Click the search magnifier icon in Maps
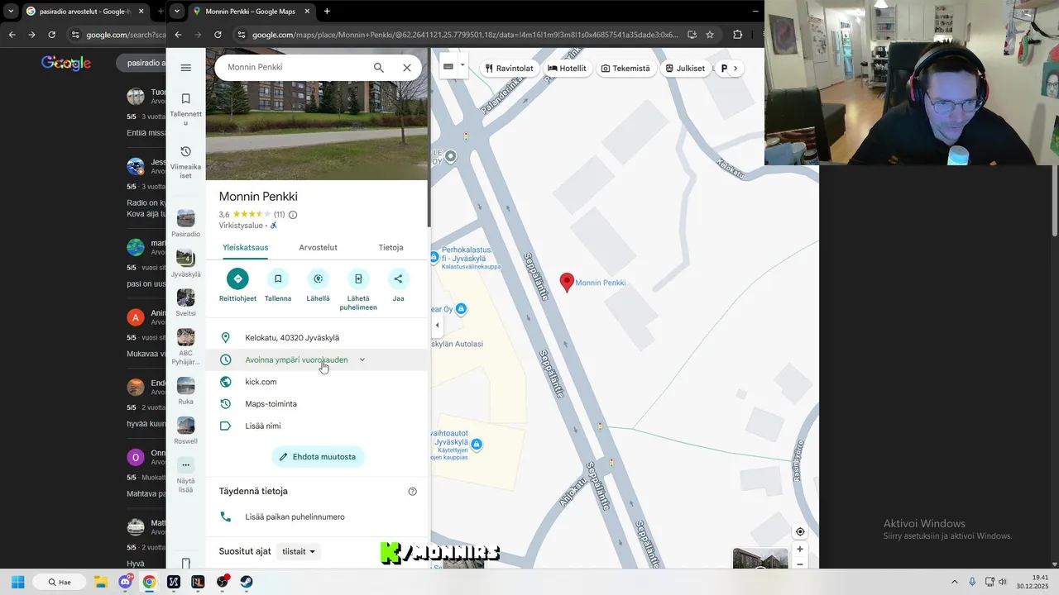The image size is (1059, 595). coord(379,68)
